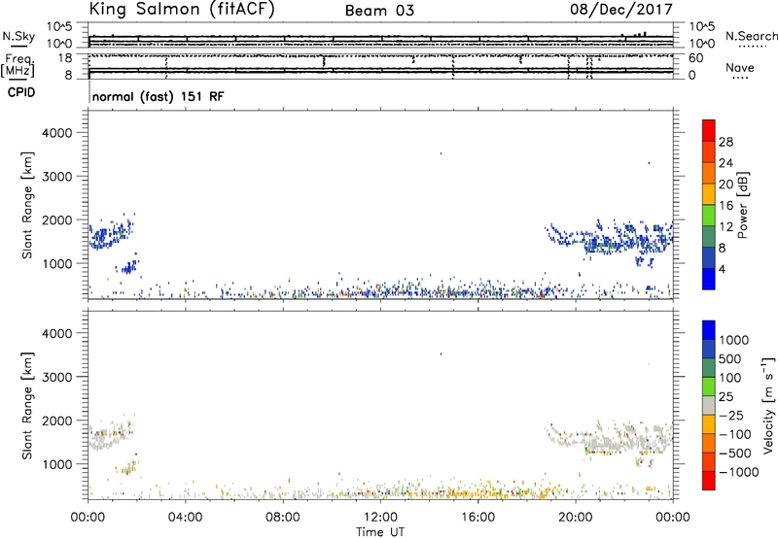Click the '2000' range tick in power panel
The width and height of the screenshot is (778, 538).
pos(57,219)
